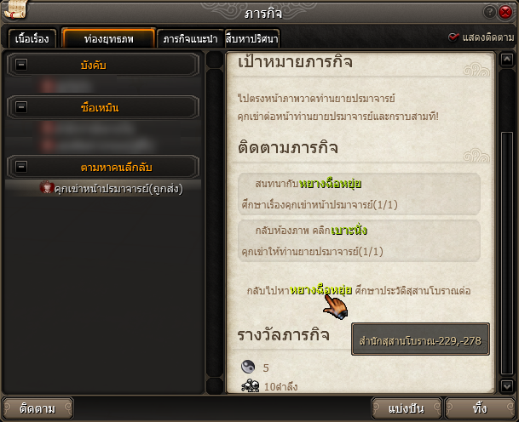The height and width of the screenshot is (422, 519).
Task: Click the quest detail vertical scrollbar thumb
Action: click(507, 253)
